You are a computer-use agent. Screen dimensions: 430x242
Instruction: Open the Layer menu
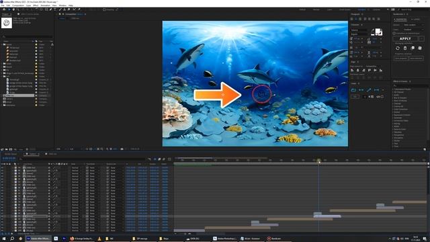click(28, 5)
